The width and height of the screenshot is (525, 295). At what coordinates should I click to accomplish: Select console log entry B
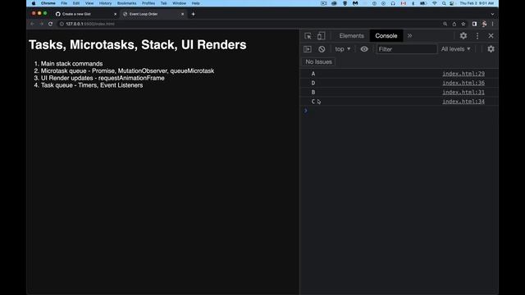(x=399, y=93)
